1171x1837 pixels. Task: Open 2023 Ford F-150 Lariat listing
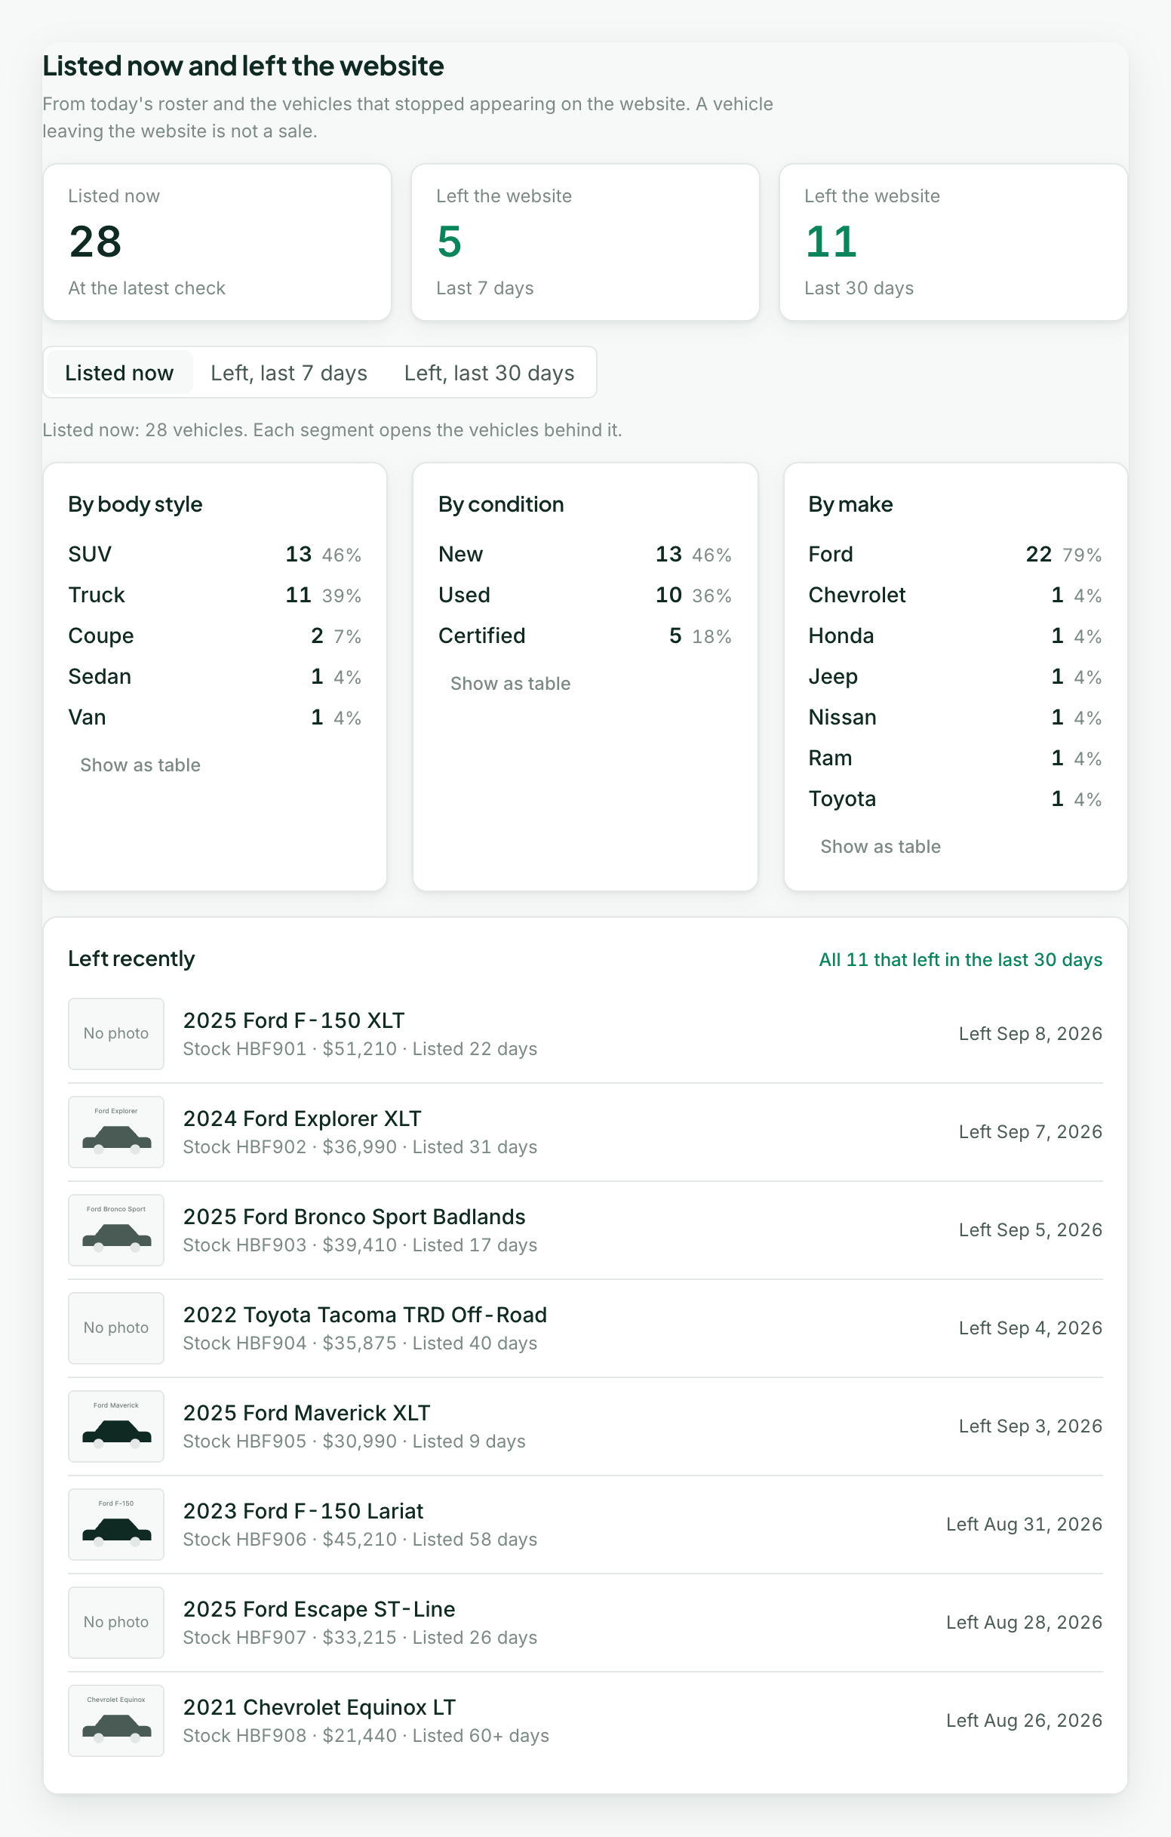(585, 1525)
